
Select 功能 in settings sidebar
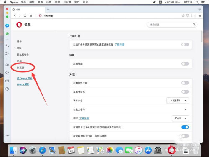(x=19, y=61)
